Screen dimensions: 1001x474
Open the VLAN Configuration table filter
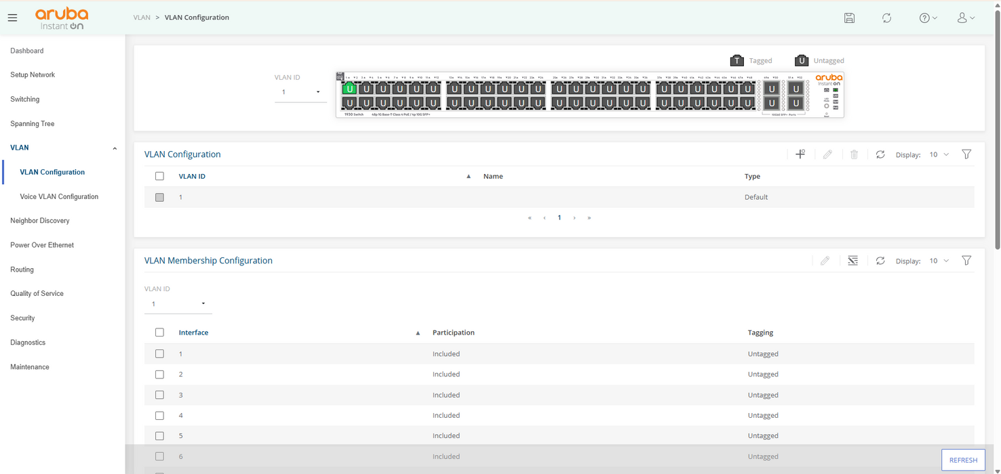[x=966, y=154]
